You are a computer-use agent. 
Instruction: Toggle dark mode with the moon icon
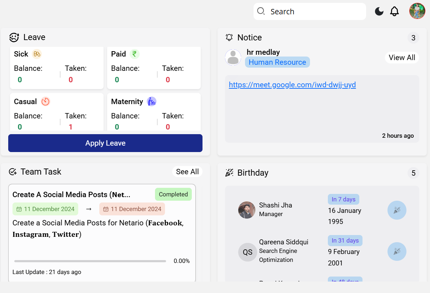click(x=379, y=11)
